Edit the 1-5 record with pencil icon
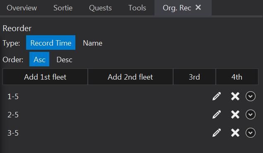 (x=217, y=96)
